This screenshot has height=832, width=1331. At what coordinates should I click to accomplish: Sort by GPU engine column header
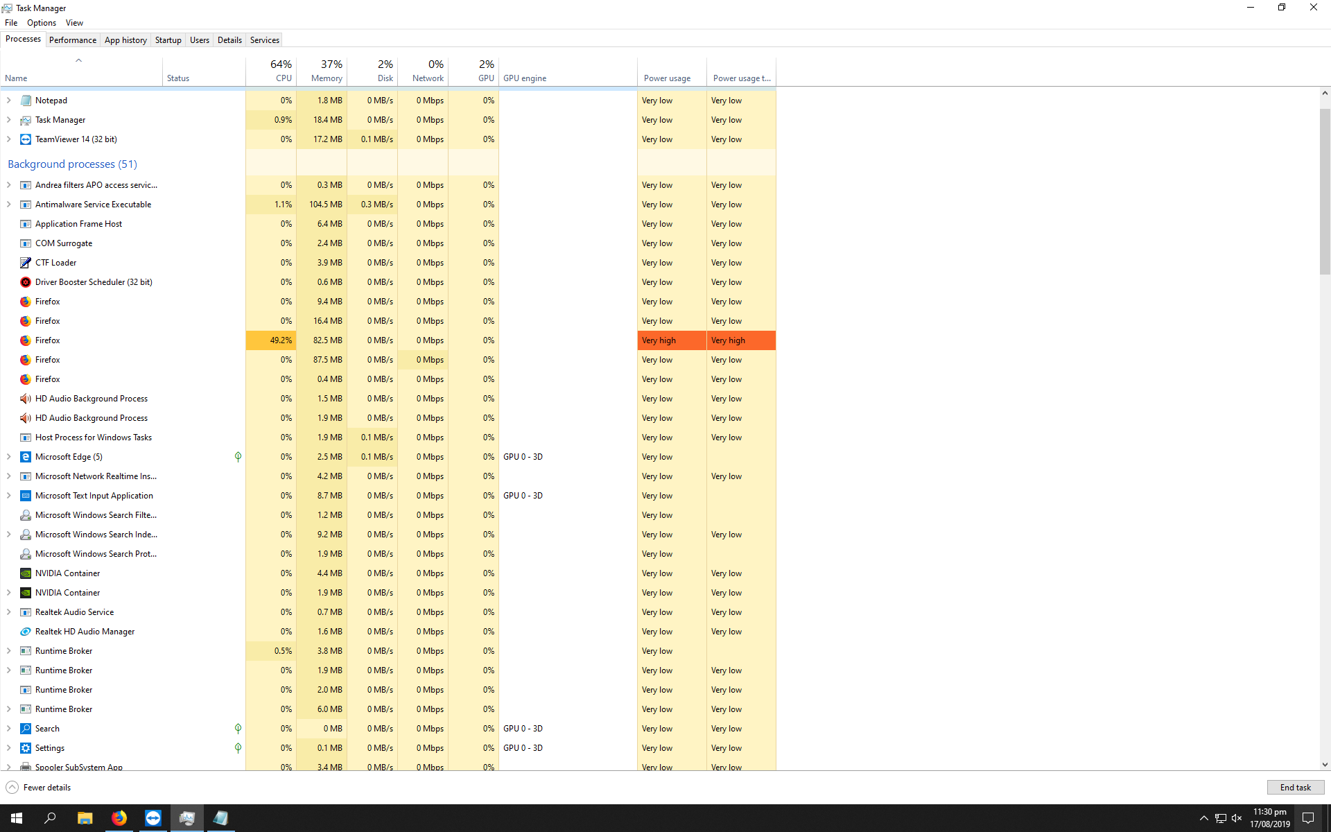(x=568, y=71)
